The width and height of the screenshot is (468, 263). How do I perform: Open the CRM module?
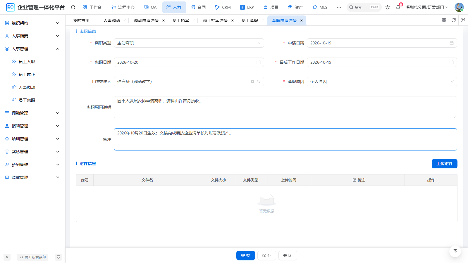coord(223,7)
